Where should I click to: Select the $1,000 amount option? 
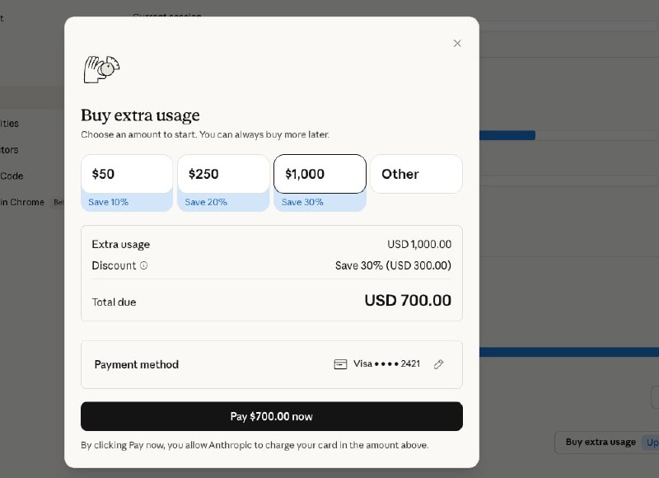point(320,174)
